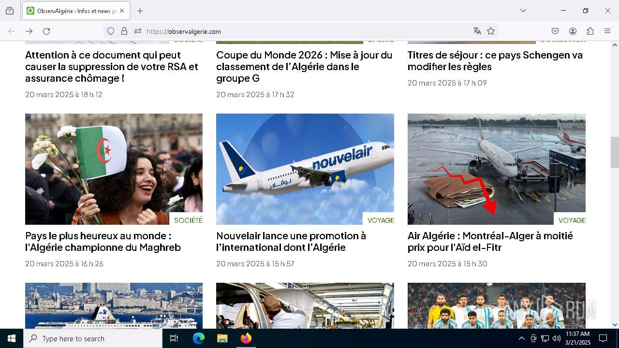Viewport: 619px width, 348px height.
Task: Go back to previous page
Action: 12,31
